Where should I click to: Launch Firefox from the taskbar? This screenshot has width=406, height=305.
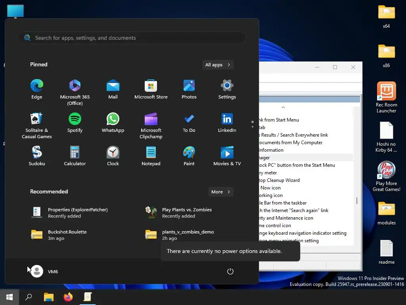[x=68, y=297]
